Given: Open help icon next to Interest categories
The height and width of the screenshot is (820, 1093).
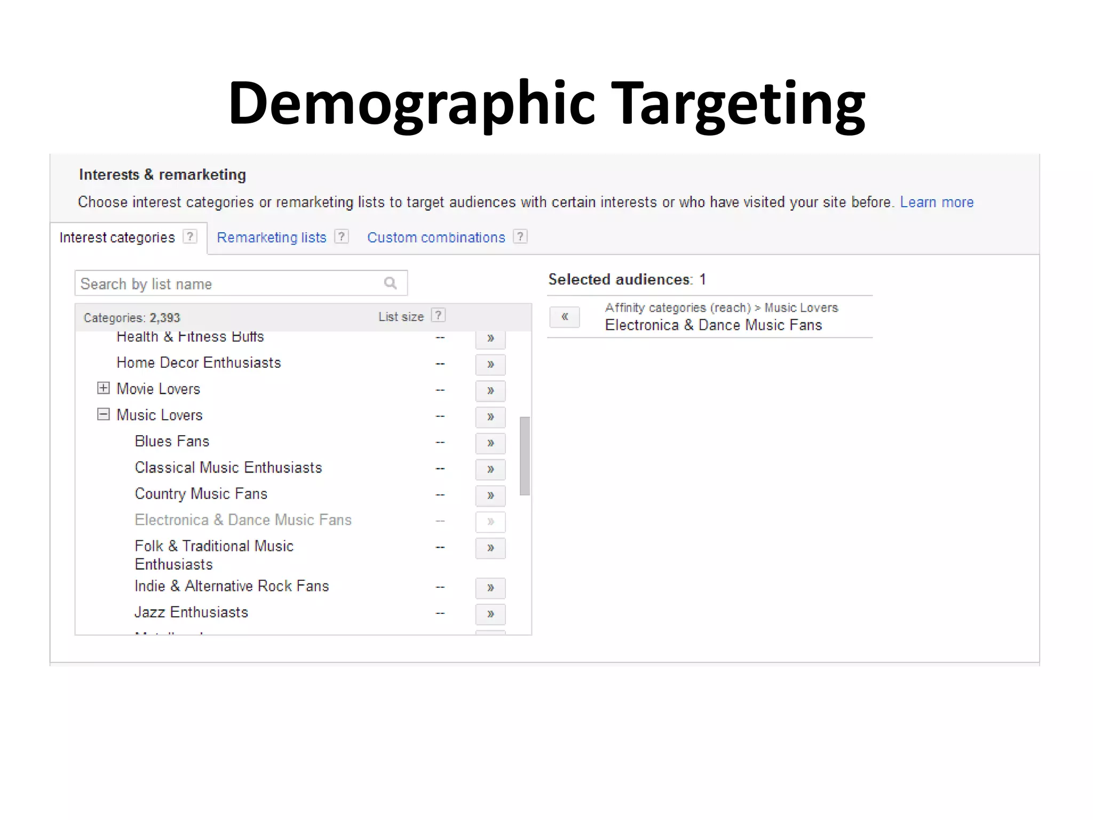Looking at the screenshot, I should 190,236.
